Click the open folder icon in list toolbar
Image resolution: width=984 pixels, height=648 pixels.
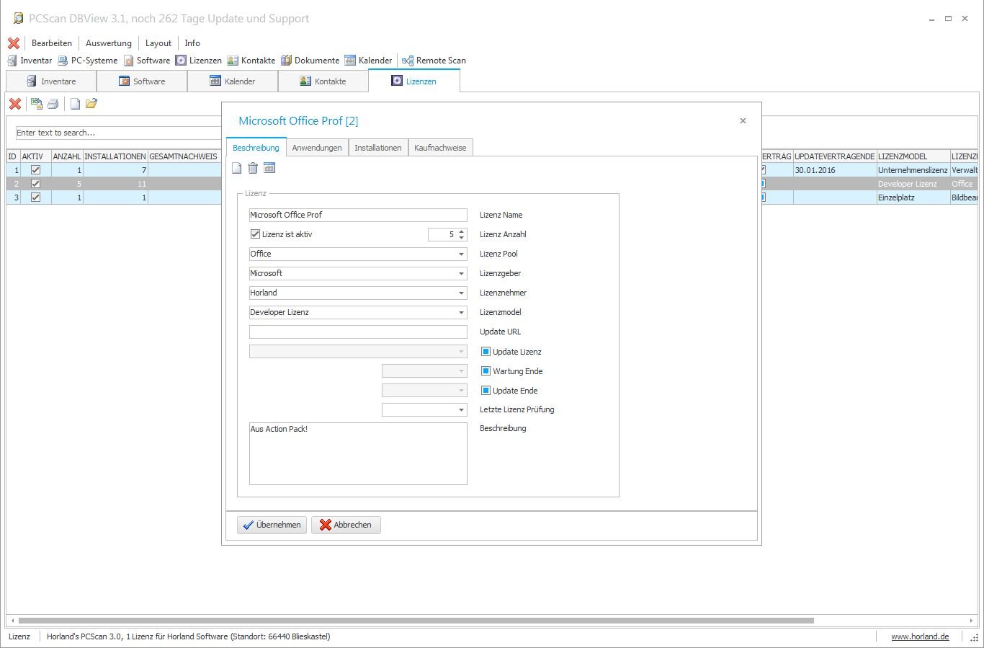(91, 104)
